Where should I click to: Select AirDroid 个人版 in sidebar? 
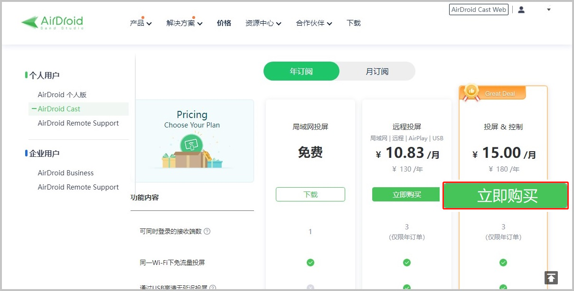[62, 95]
